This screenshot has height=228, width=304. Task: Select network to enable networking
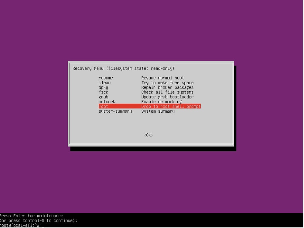pos(107,102)
